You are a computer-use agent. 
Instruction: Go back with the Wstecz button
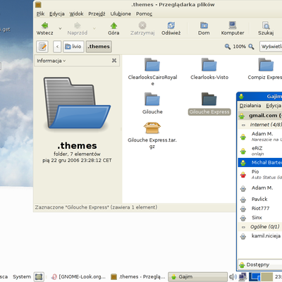(x=44, y=29)
